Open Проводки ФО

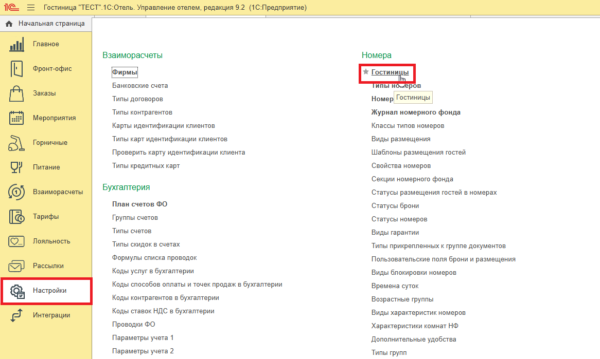pos(134,325)
